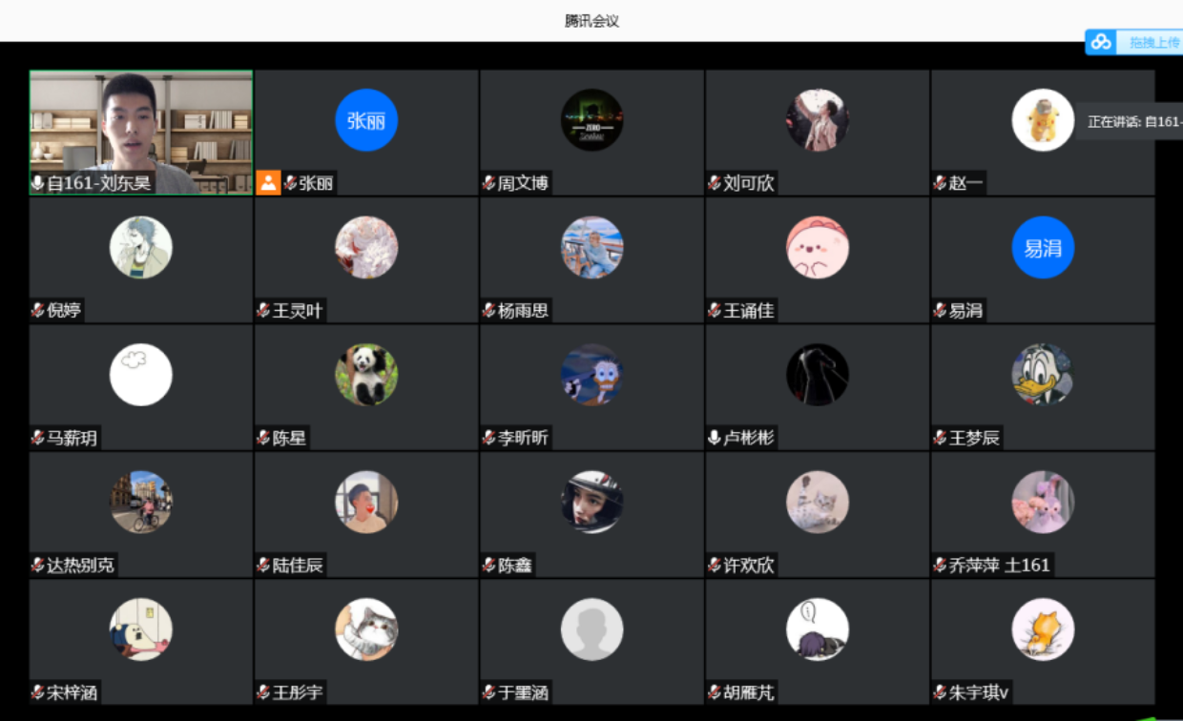Click the name label 达热别克
The height and width of the screenshot is (721, 1183).
80,566
